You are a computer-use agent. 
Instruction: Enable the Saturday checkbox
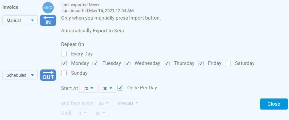tap(228, 63)
